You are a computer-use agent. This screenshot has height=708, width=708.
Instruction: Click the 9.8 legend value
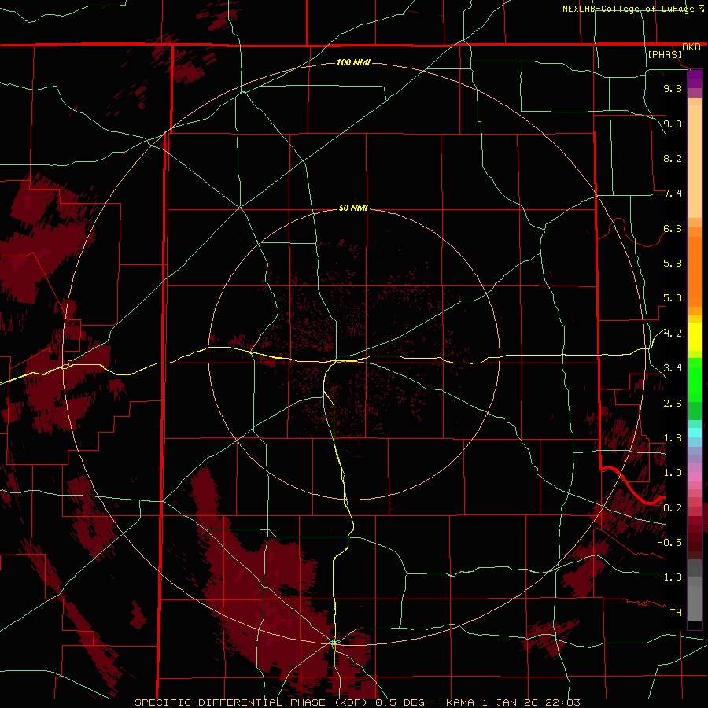(673, 88)
